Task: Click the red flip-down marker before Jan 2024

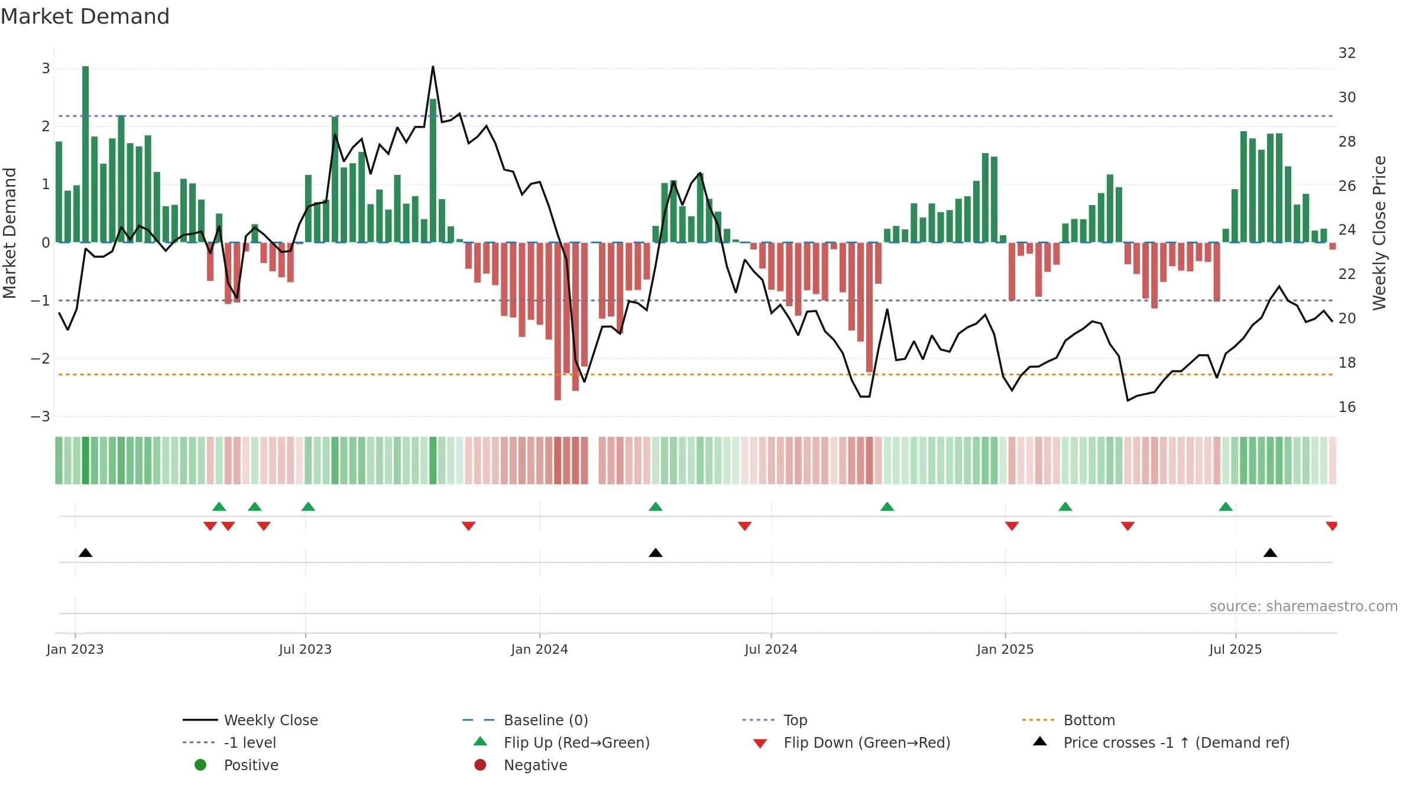Action: (x=469, y=526)
